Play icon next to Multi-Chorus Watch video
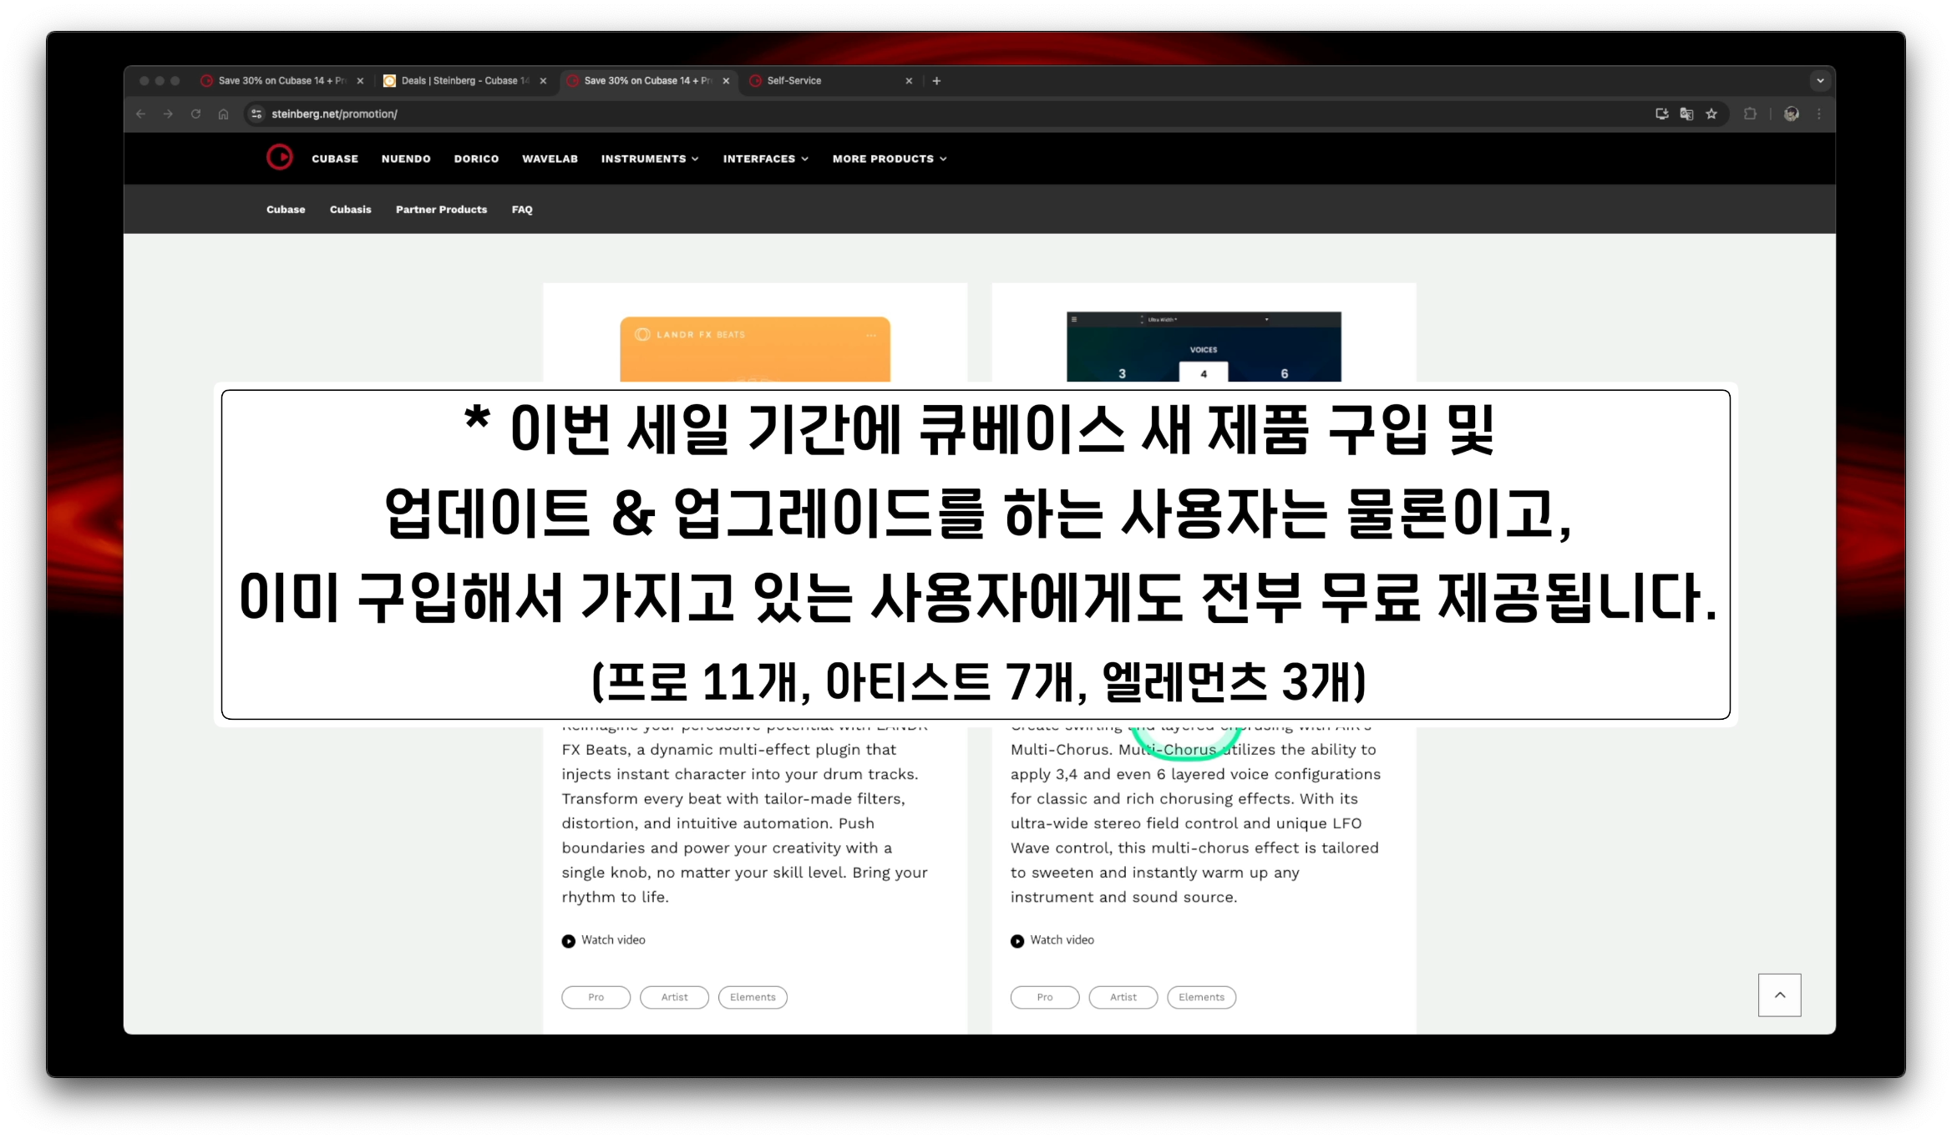This screenshot has height=1139, width=1952. click(1017, 941)
